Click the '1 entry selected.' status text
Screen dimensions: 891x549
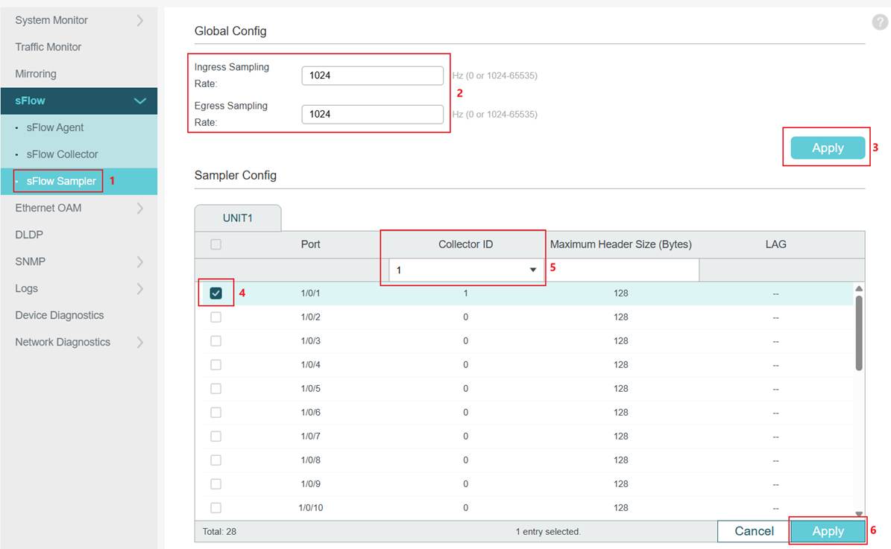point(548,532)
